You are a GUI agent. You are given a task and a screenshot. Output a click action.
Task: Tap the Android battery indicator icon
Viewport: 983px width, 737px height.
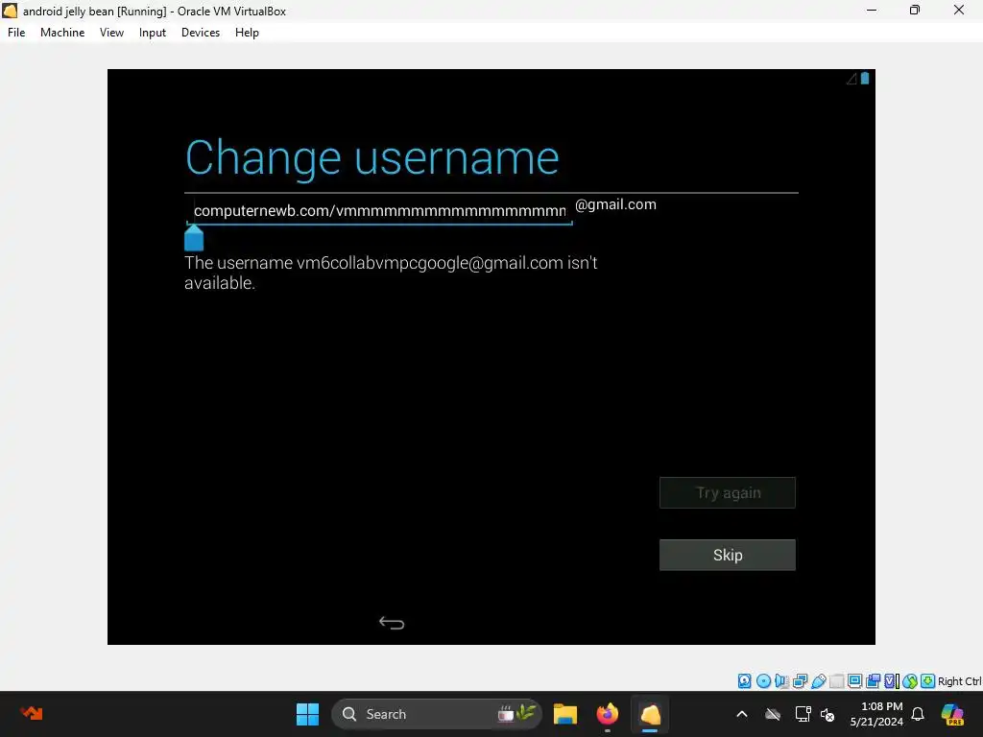pos(865,79)
